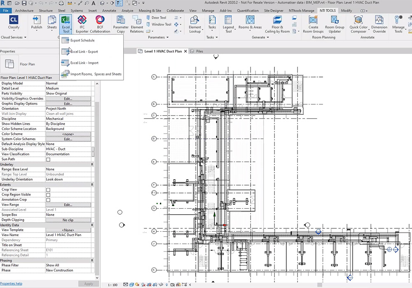Choose Excel Link - Import
Image resolution: width=412 pixels, height=288 pixels.
[91, 63]
